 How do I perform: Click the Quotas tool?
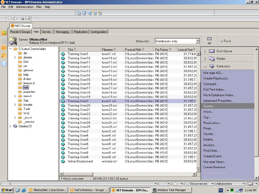point(228,106)
